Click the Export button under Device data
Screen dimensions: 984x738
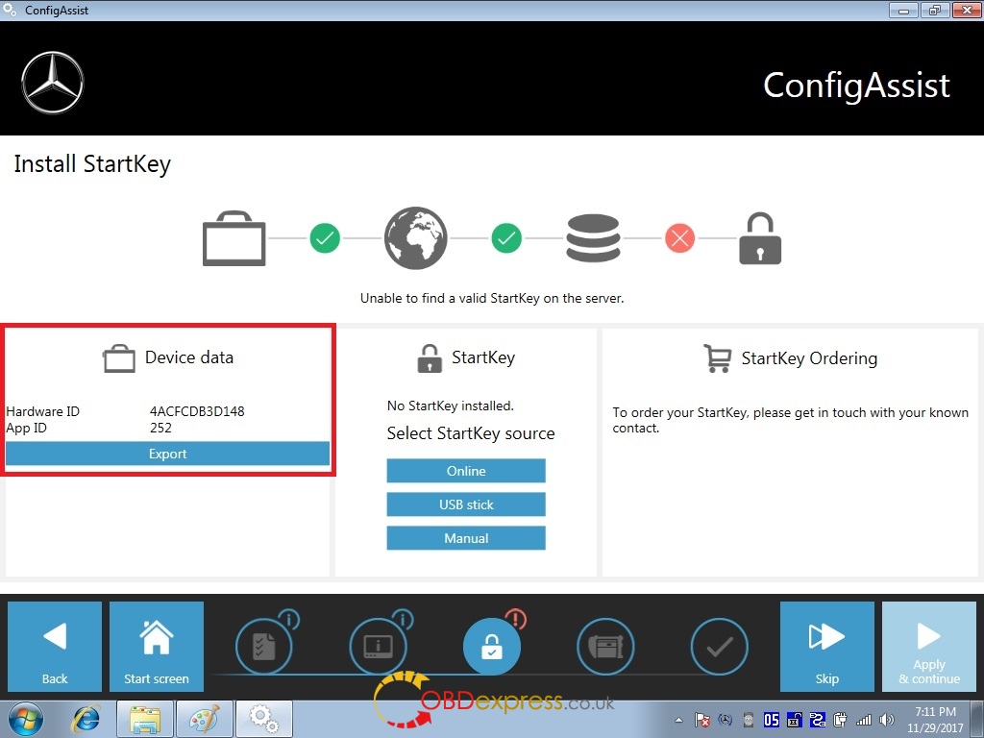coord(167,454)
